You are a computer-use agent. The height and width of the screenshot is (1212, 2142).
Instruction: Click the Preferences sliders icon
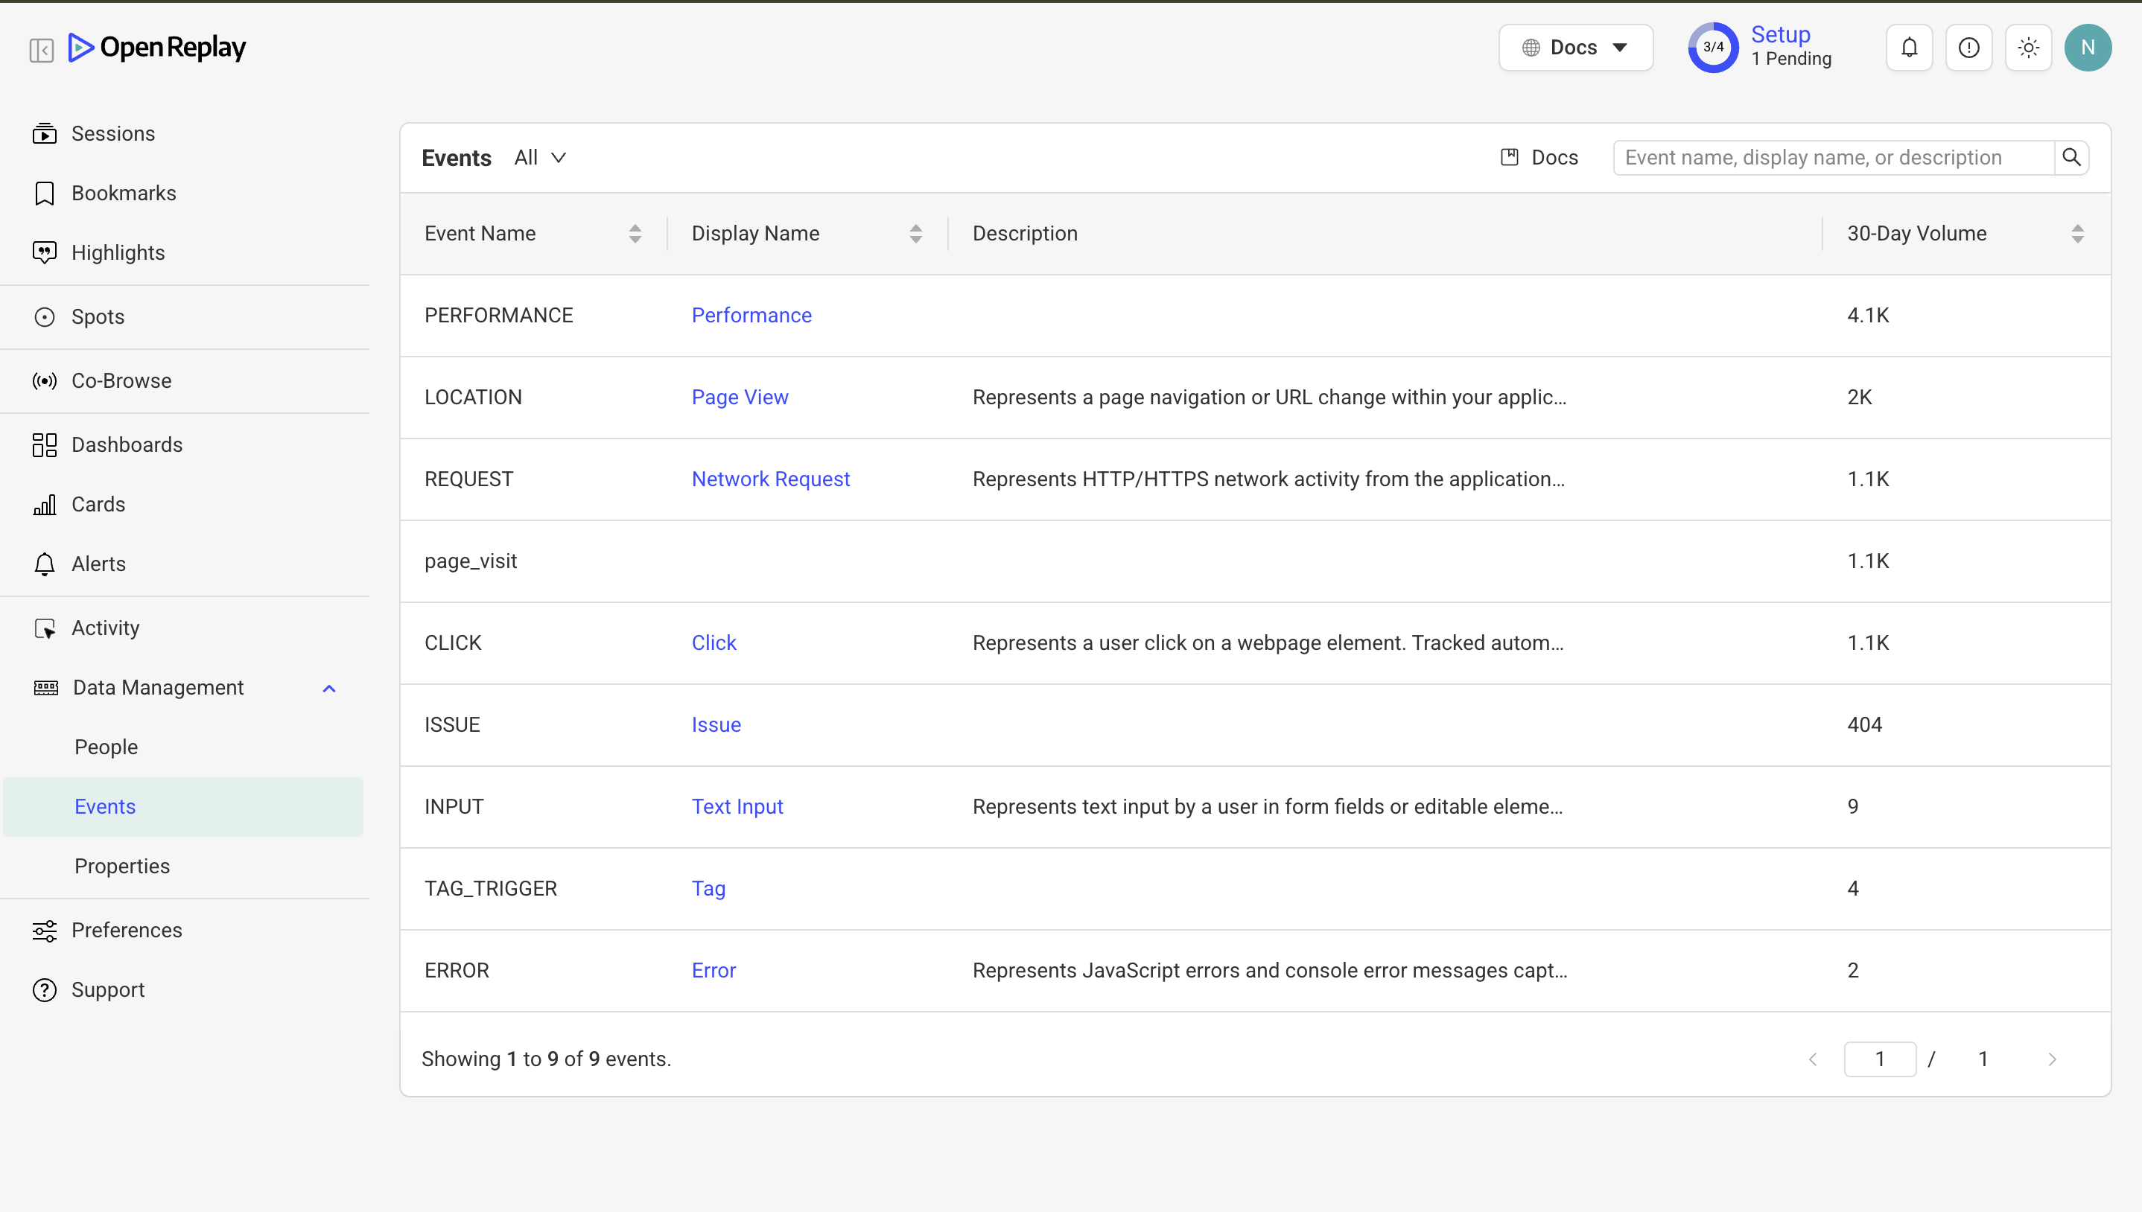pyautogui.click(x=44, y=930)
